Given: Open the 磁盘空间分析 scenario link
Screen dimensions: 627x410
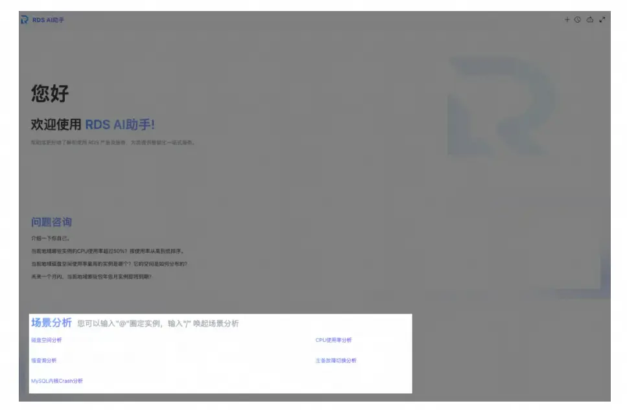Looking at the screenshot, I should pos(47,340).
